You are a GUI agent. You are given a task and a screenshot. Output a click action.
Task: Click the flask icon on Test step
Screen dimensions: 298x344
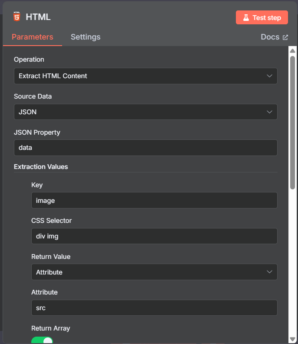click(x=246, y=17)
